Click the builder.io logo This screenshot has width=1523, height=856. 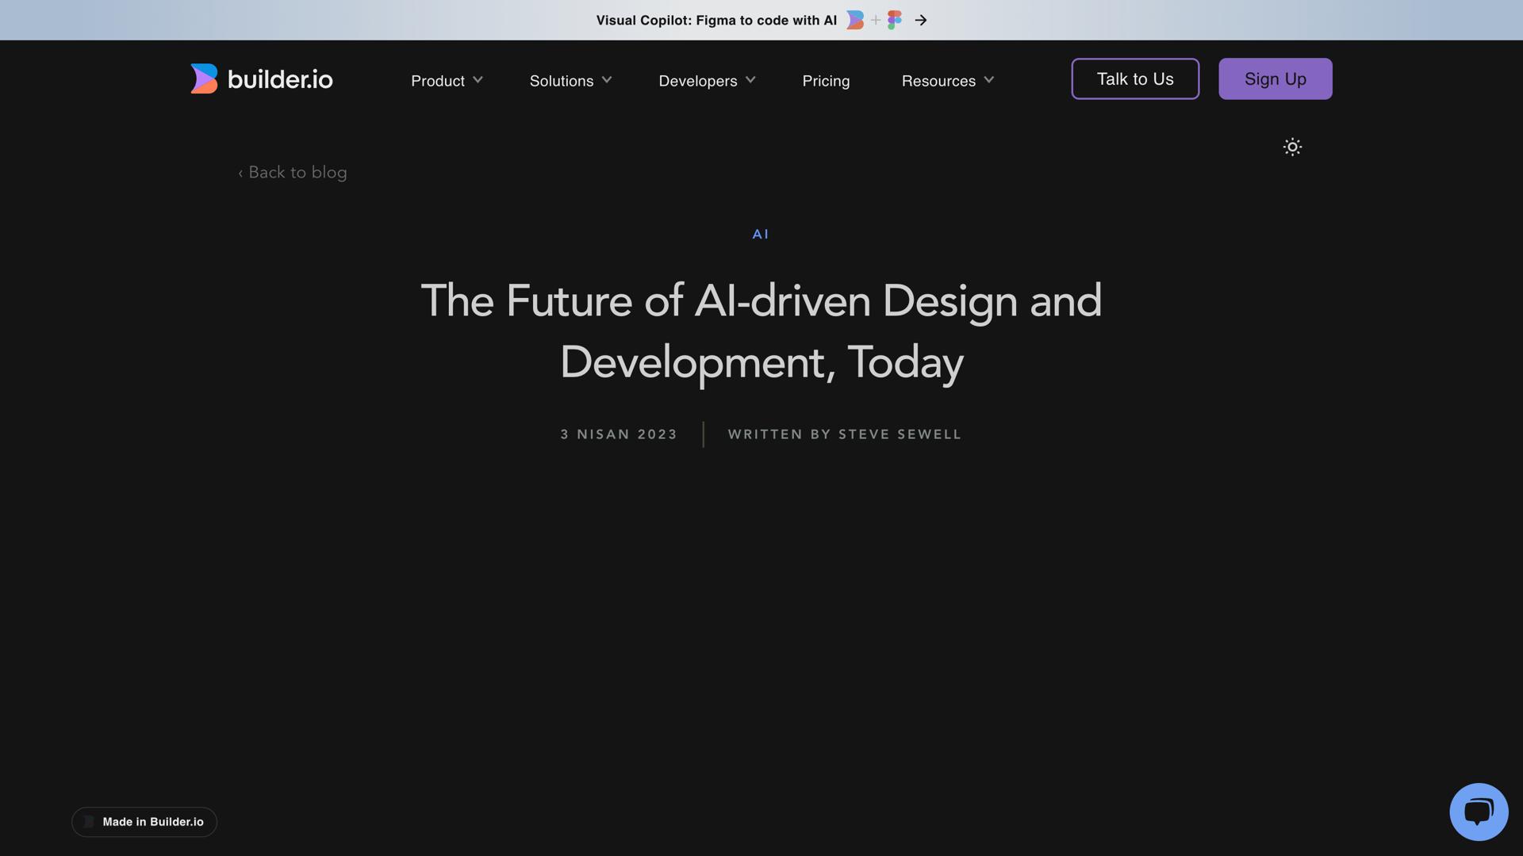pyautogui.click(x=260, y=78)
